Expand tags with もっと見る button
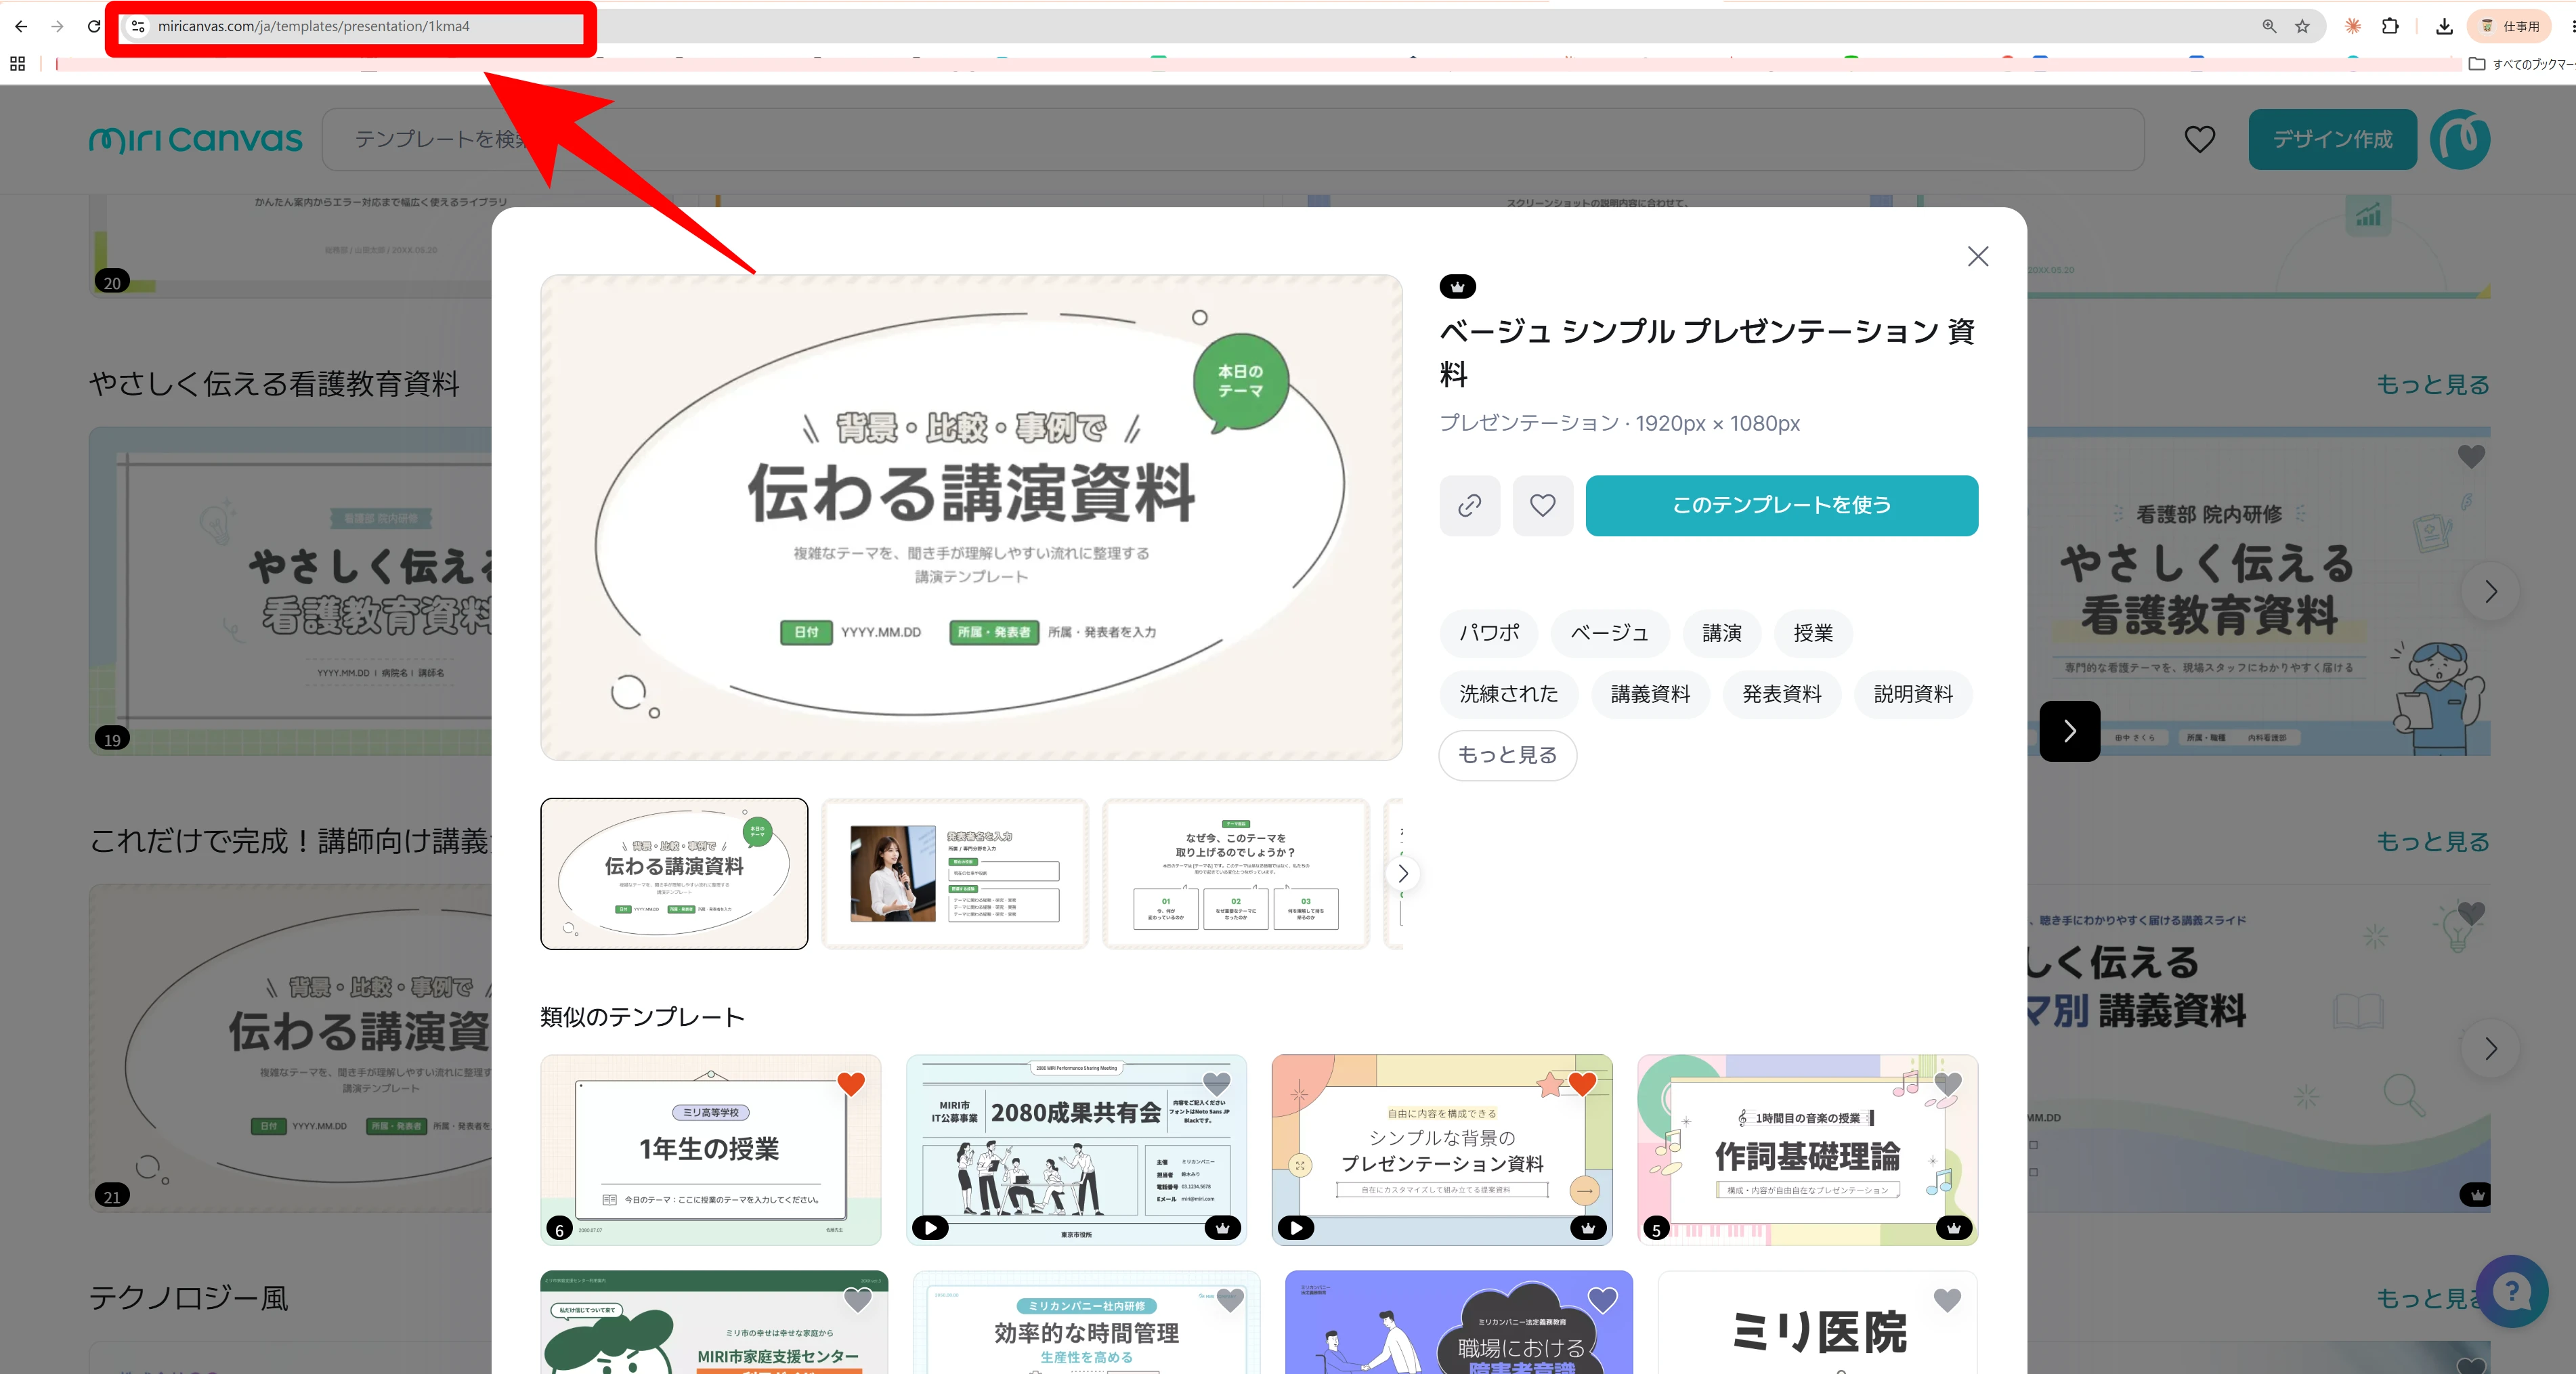Image resolution: width=2576 pixels, height=1374 pixels. tap(1507, 755)
